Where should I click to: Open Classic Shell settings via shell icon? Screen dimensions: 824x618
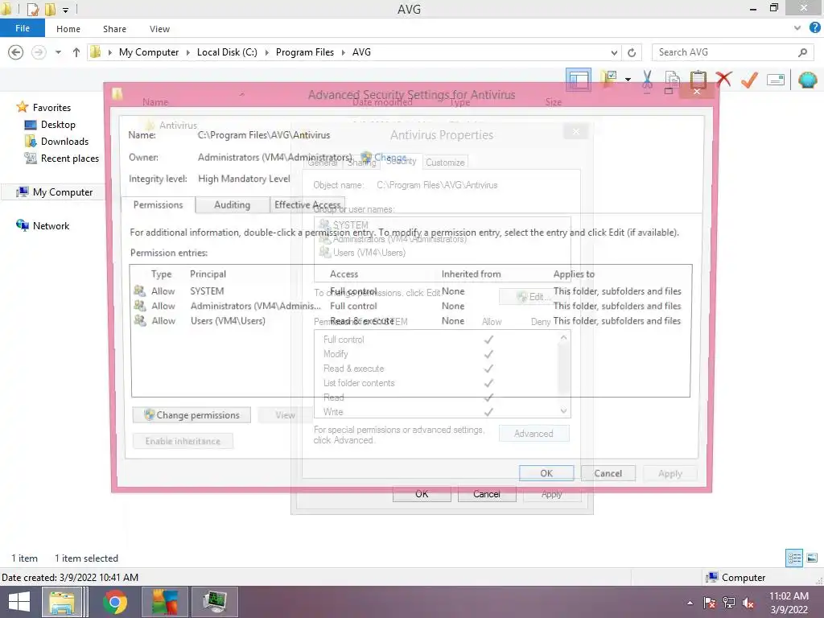(808, 80)
